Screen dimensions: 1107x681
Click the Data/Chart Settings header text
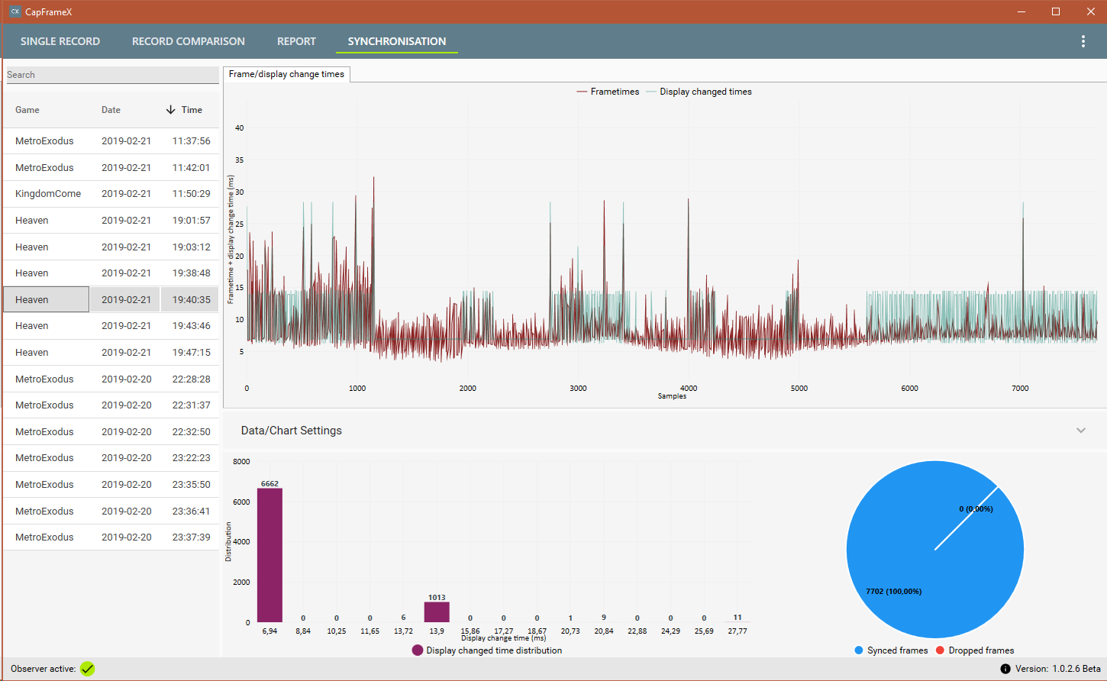292,431
